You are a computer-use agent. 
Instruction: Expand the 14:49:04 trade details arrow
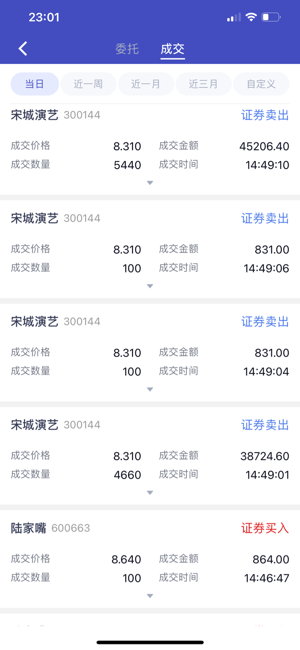coord(150,390)
